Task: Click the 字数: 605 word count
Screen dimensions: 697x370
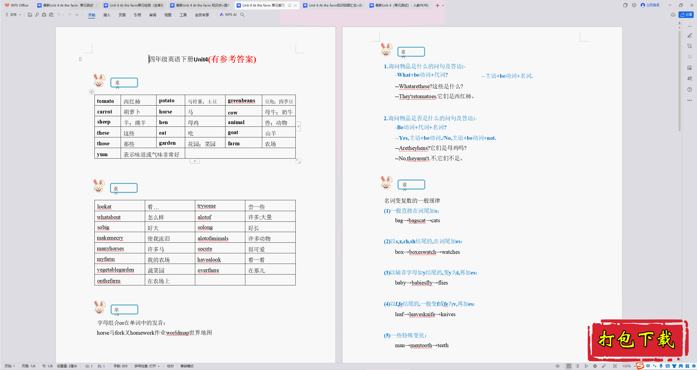Action: pyautogui.click(x=120, y=366)
